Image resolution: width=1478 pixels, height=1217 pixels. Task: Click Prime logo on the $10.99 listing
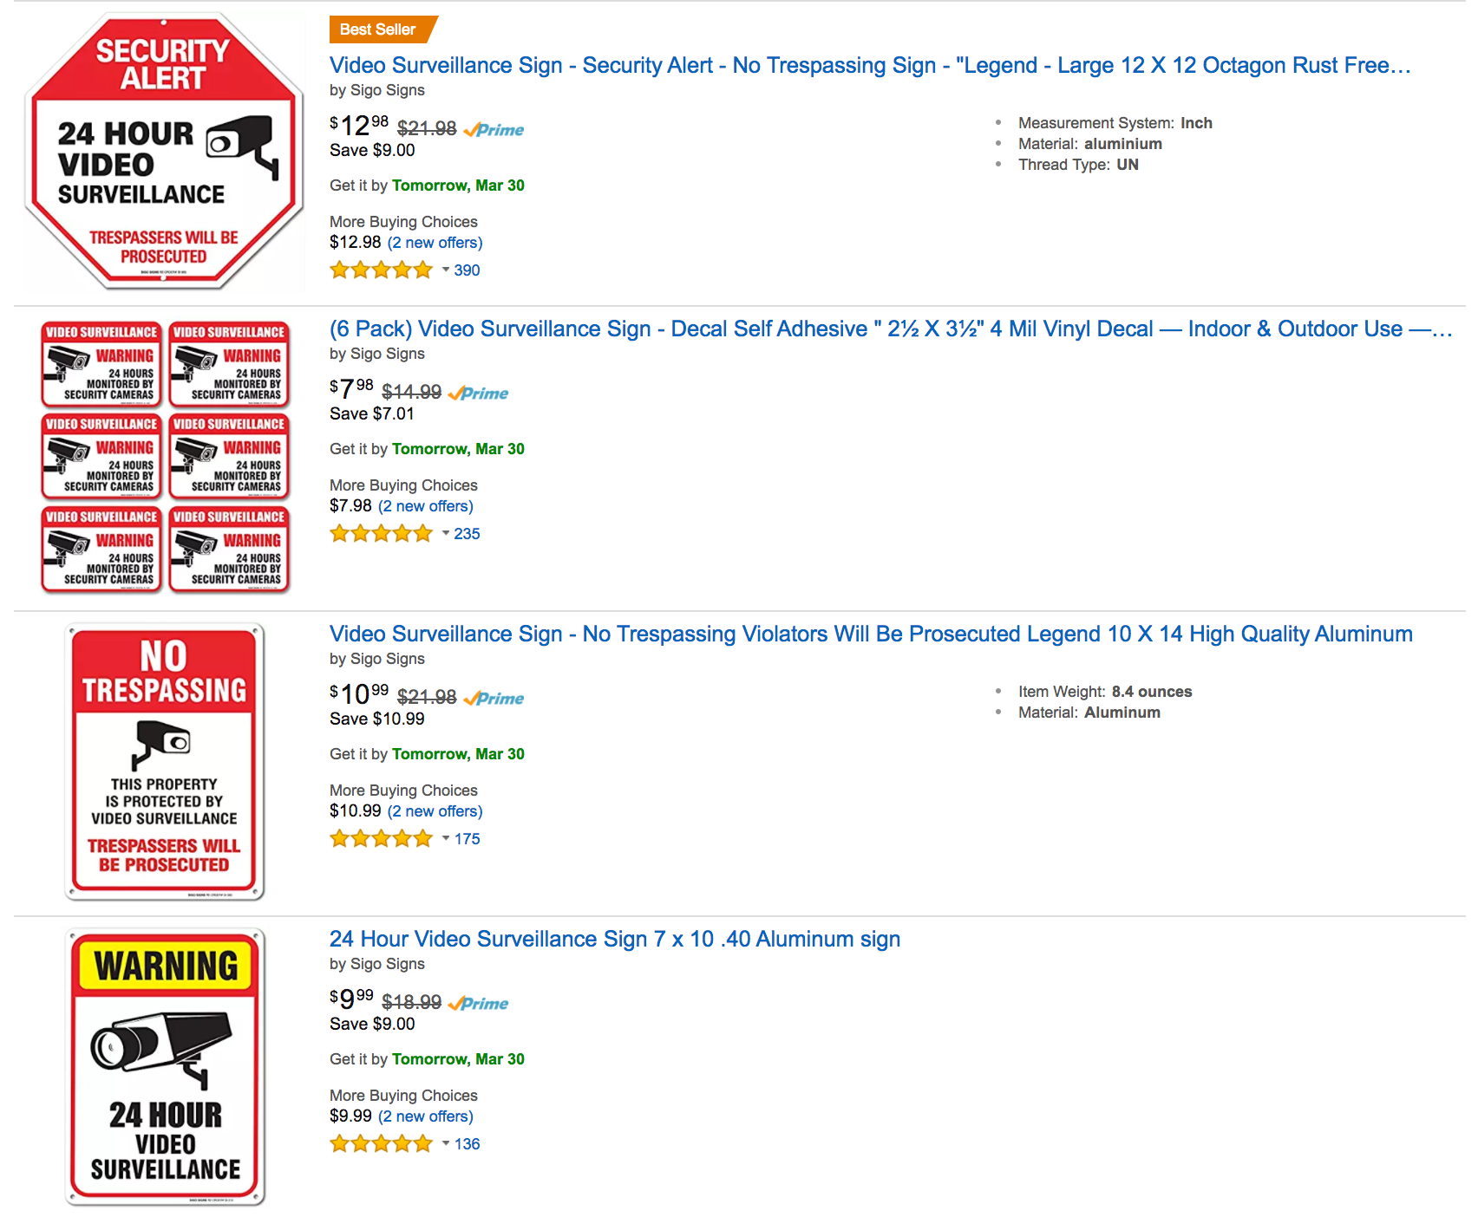click(x=494, y=699)
